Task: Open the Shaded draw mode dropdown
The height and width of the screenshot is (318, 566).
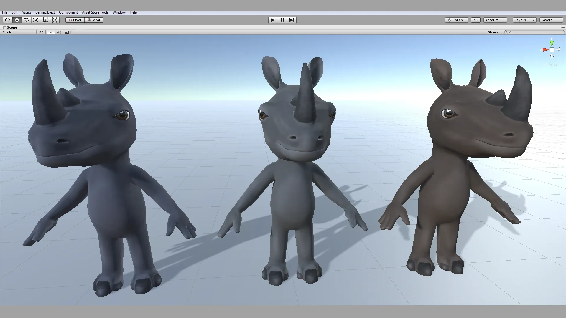Action: (x=19, y=32)
